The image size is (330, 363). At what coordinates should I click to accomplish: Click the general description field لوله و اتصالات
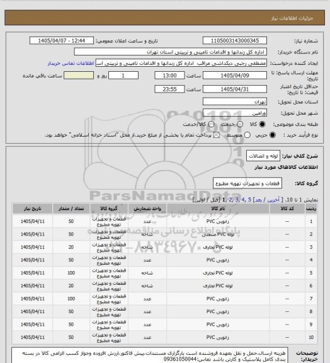click(x=263, y=156)
